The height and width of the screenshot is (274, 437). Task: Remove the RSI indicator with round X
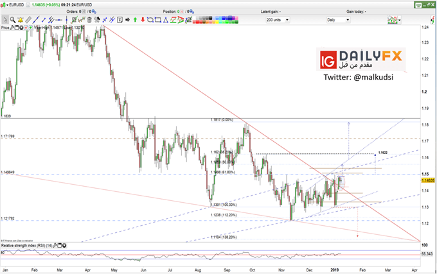[64, 245]
